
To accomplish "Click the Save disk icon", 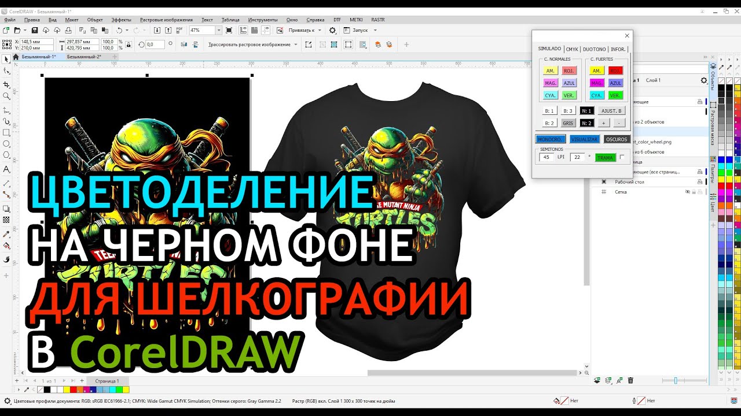I will coord(35,30).
